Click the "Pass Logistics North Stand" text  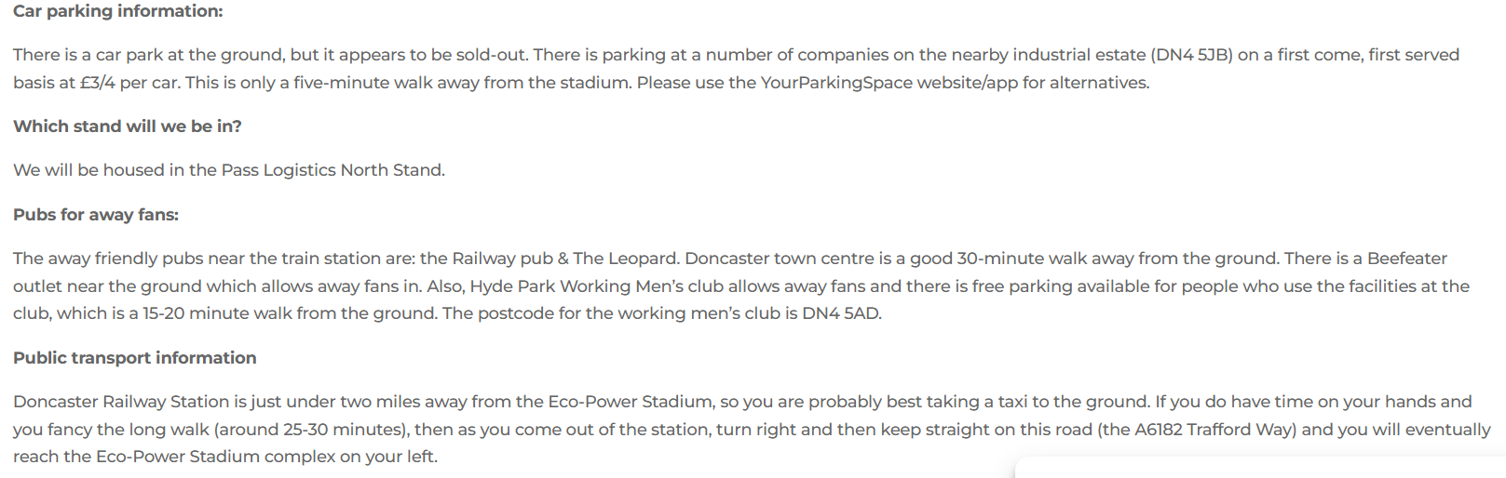point(331,170)
